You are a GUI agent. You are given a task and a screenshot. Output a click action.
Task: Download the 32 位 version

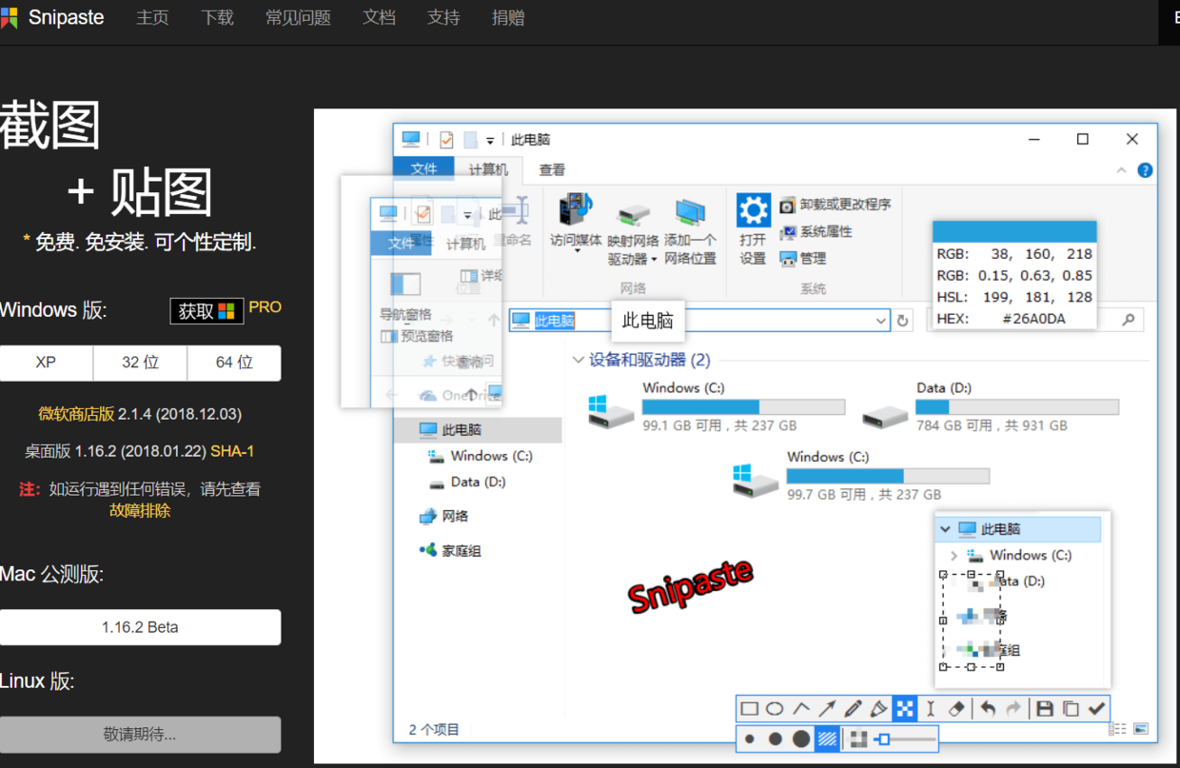click(x=140, y=363)
